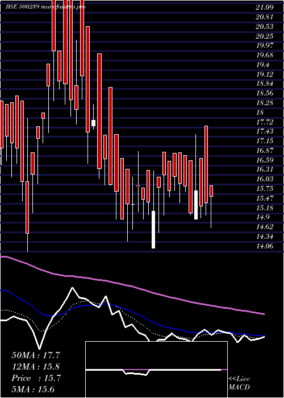Screen dimensions: 284x398
Task: Click the tall white candle reaching 14.06
Action: [x=153, y=230]
